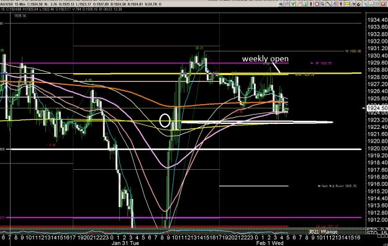This screenshot has height=246, width=388.
Task: Click the 1935.16 value at chart top-left
Action: pyautogui.click(x=20, y=16)
